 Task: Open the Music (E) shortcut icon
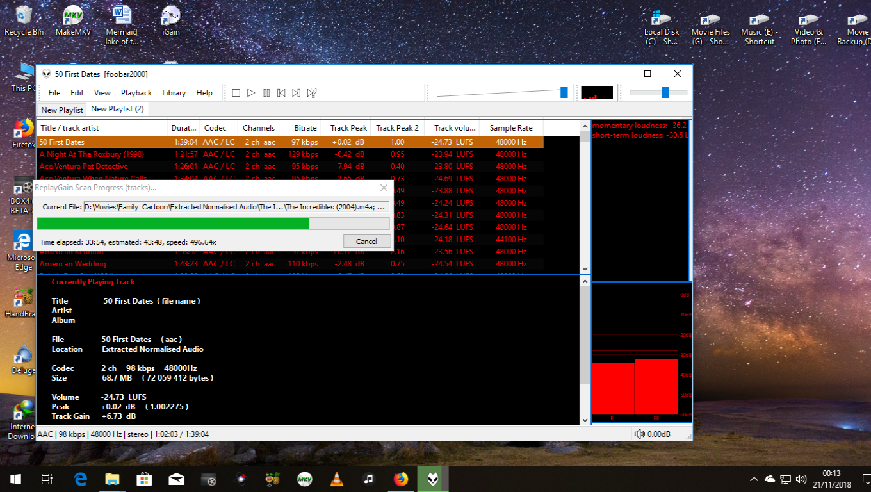point(760,28)
